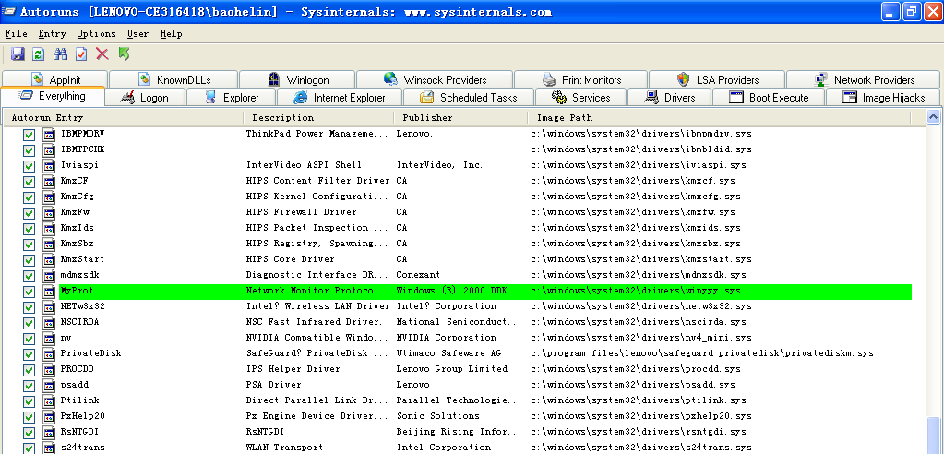Click the Find binoculars icon
Viewport: 944px width, 454px height.
(x=60, y=54)
